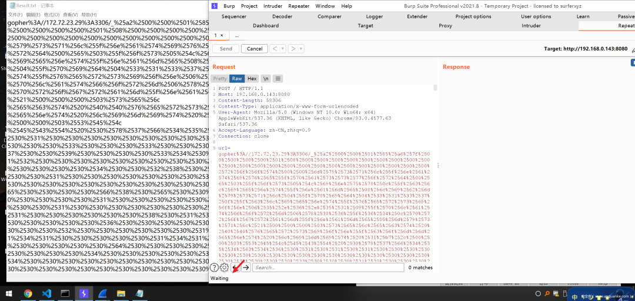This screenshot has height=301, width=635.
Task: Switch to the Sequencer tab
Action: coord(233,16)
